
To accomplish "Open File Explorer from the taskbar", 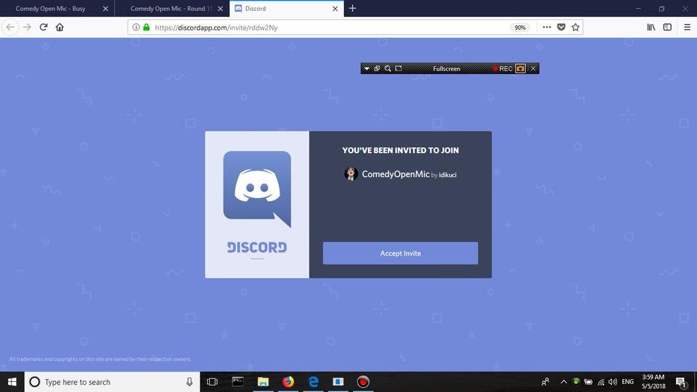I will click(263, 382).
